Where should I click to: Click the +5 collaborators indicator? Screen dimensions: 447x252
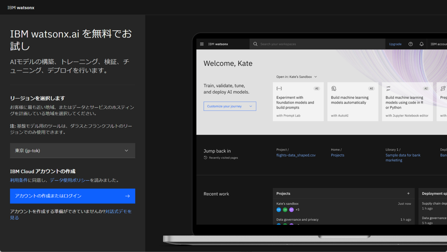[x=297, y=210]
